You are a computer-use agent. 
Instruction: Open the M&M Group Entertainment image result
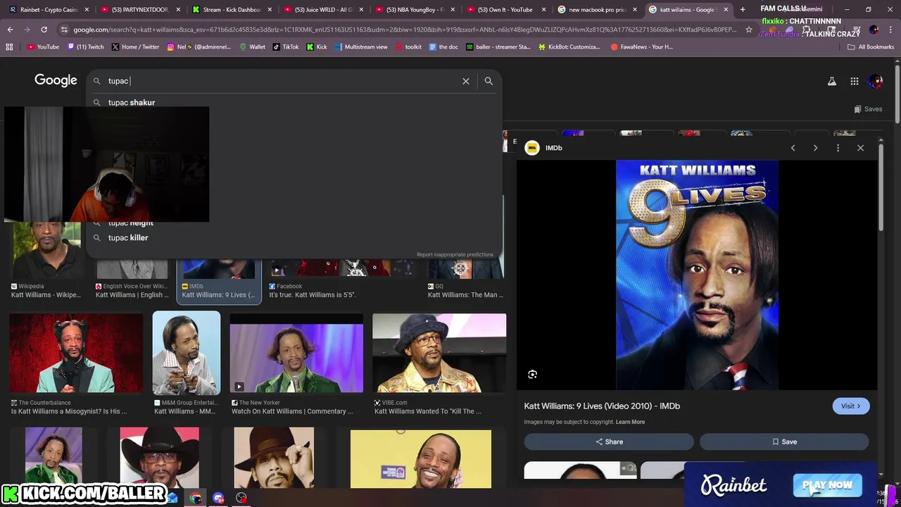[x=187, y=353]
